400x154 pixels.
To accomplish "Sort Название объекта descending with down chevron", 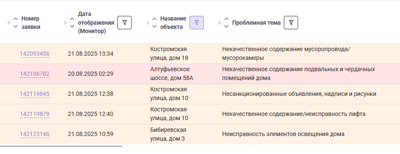I will pos(154,26).
